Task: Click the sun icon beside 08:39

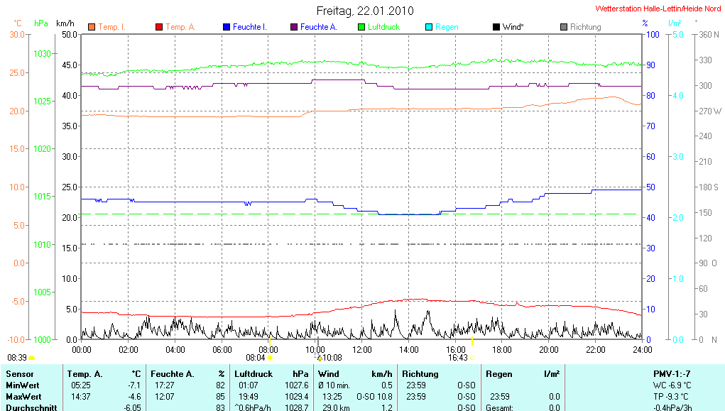Action: click(x=32, y=358)
